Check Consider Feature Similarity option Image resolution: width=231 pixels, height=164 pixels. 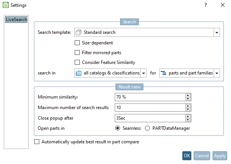tap(77, 62)
